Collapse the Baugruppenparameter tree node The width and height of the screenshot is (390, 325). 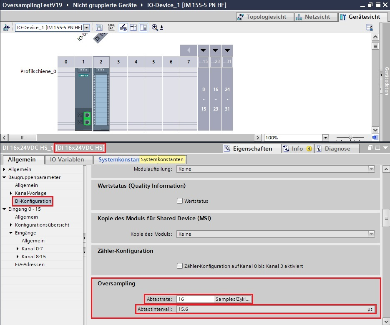click(x=4, y=177)
